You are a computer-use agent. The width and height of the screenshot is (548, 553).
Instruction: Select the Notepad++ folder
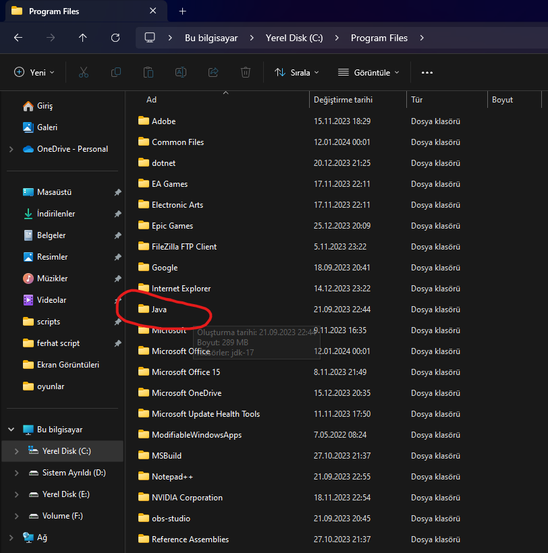click(165, 477)
